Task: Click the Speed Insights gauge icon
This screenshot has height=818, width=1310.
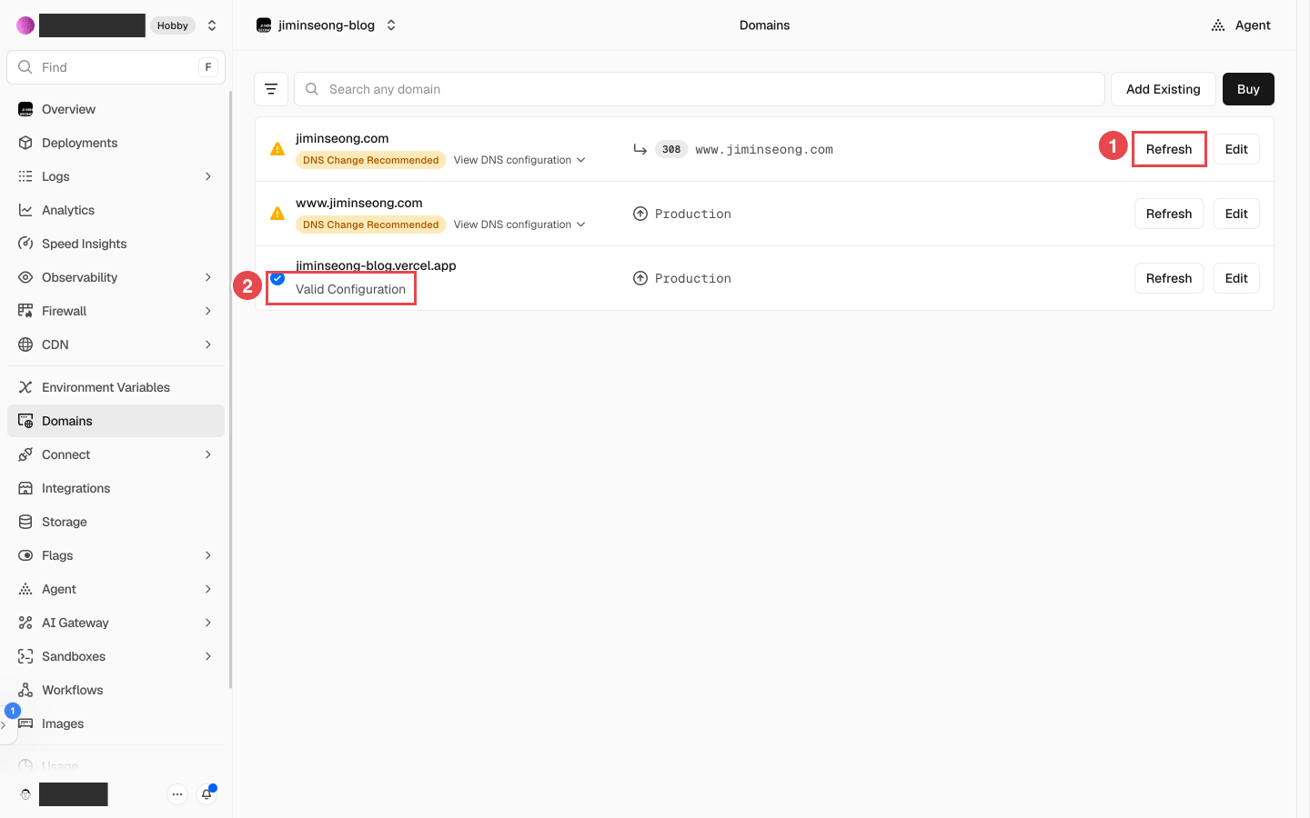Action: 25,244
